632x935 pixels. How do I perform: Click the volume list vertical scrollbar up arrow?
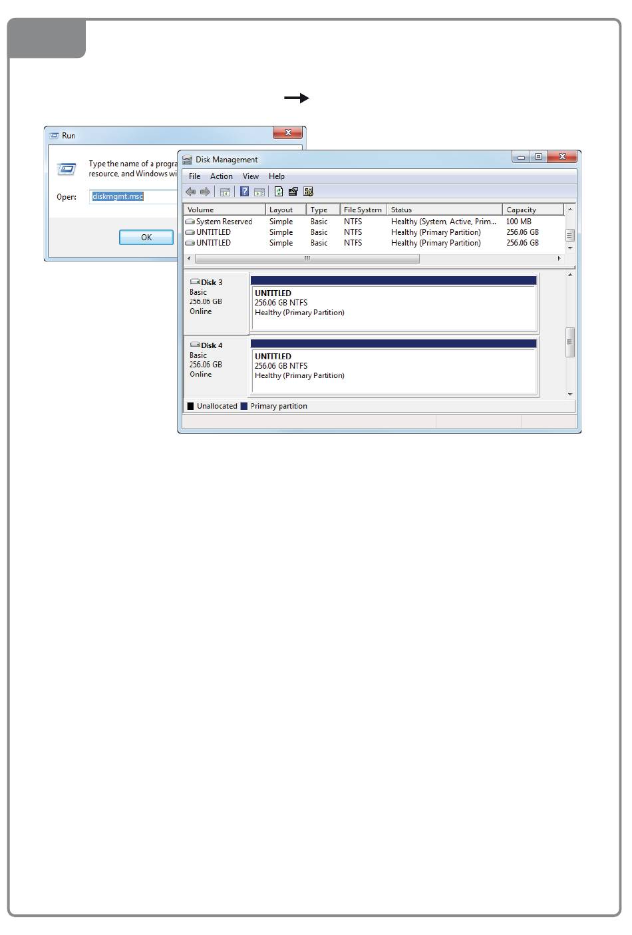(570, 210)
